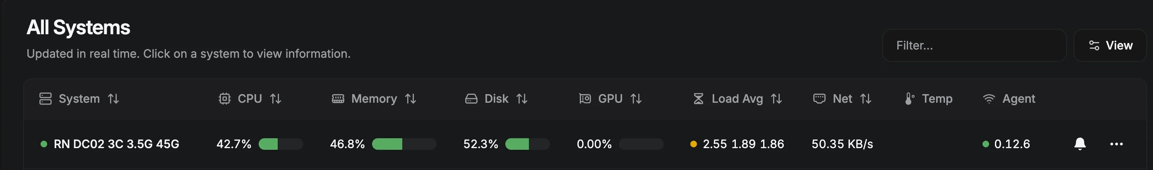Sort by CPU usage arrows
This screenshot has width=1153, height=170.
(276, 99)
